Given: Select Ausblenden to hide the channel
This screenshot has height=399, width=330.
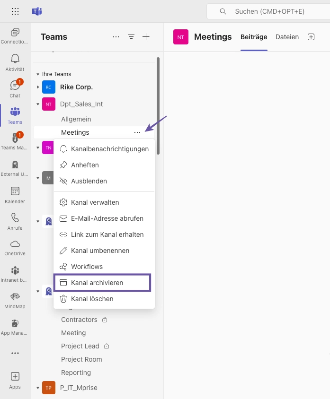Looking at the screenshot, I should click(x=89, y=181).
